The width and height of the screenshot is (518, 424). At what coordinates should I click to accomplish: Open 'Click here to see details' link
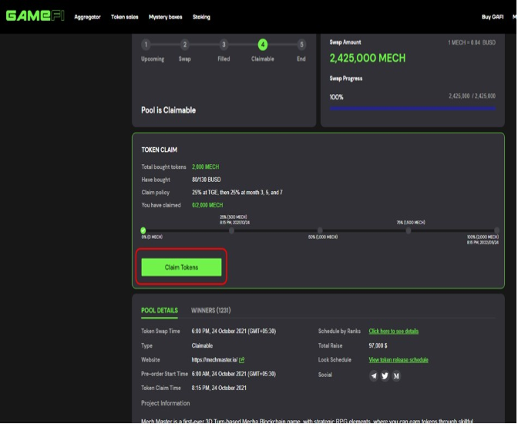393,331
